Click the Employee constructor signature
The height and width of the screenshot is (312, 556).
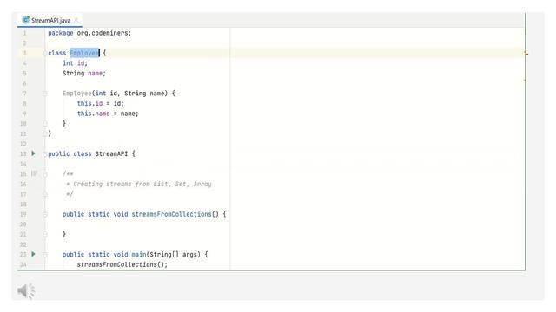119,94
